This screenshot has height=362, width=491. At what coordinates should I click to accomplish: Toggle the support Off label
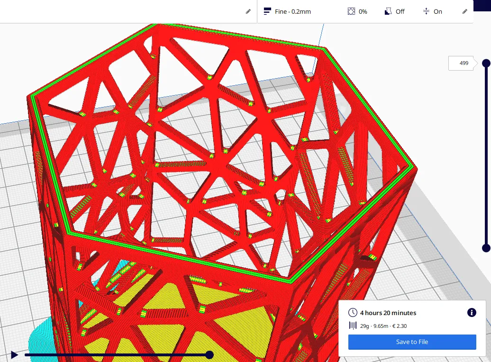tap(400, 11)
